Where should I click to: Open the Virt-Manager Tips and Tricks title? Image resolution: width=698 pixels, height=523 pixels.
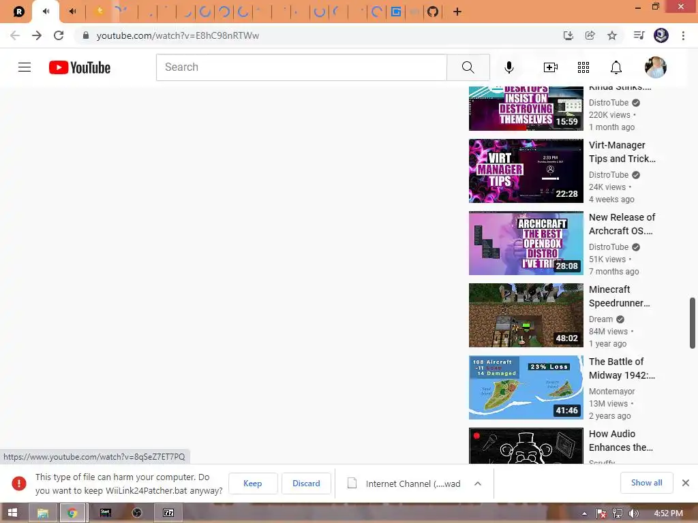622,152
